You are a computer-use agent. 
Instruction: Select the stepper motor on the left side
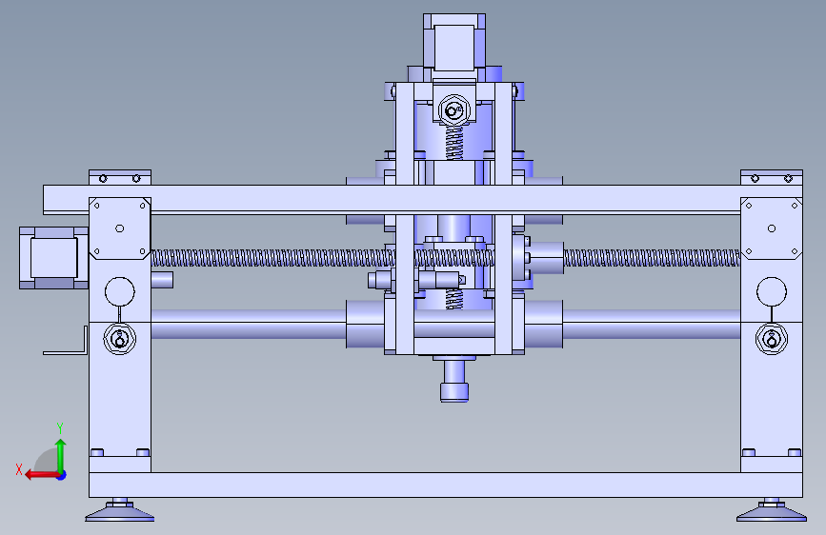53,258
